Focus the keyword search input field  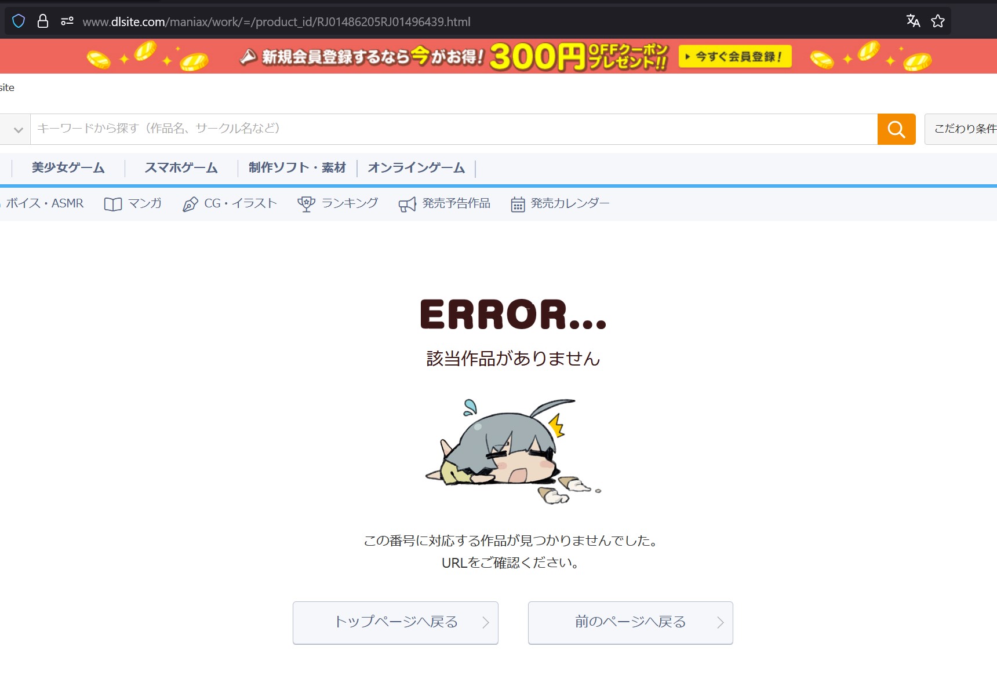[454, 129]
